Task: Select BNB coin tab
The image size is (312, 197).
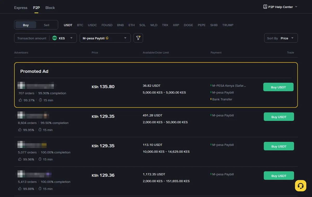Action: click(x=120, y=25)
